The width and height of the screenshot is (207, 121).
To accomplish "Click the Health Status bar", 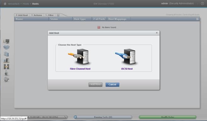I will [x=168, y=117].
